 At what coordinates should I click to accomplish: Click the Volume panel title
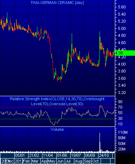click(x=57, y=129)
